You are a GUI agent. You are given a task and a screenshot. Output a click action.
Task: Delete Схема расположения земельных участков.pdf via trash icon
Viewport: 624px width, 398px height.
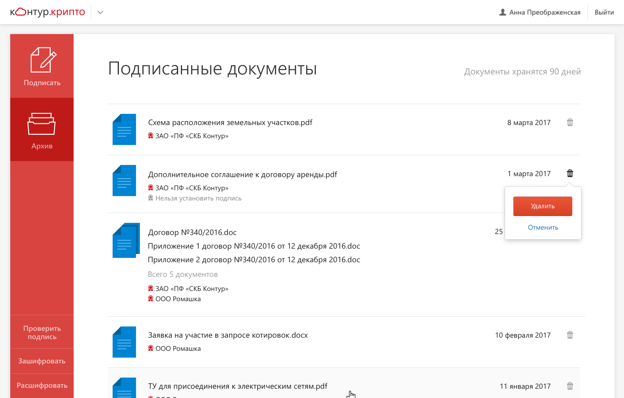(570, 123)
